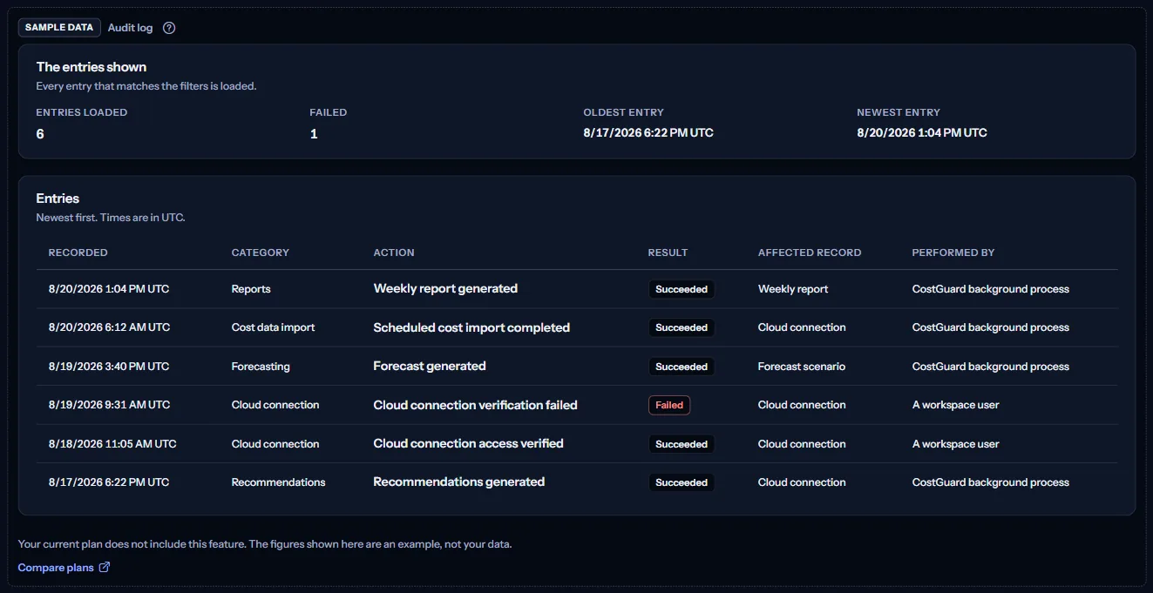Click the AFFECTED RECORD column header
The image size is (1153, 593).
[810, 253]
